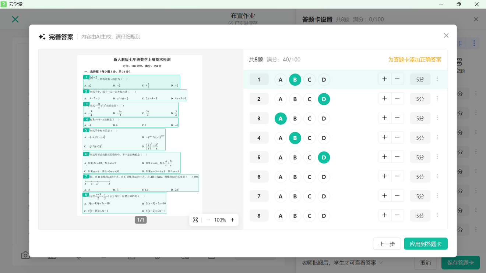Image resolution: width=486 pixels, height=273 pixels.
Task: Close the background 答题卡设置 panel
Action: tap(476, 19)
